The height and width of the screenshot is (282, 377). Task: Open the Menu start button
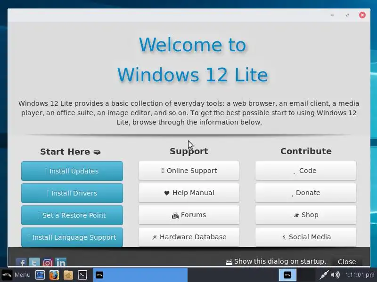pos(16,275)
